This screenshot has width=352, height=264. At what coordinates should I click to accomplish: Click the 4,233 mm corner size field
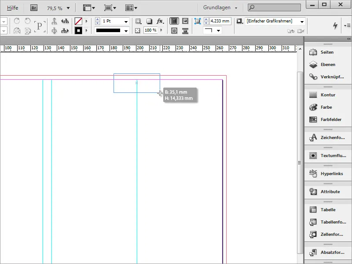(220, 21)
